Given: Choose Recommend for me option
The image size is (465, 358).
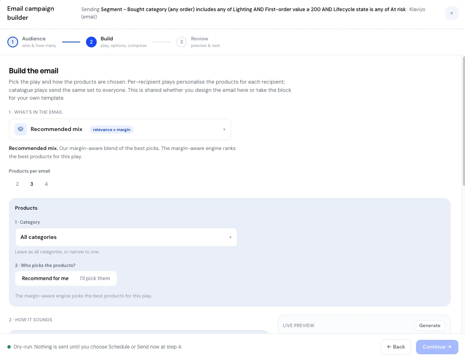Looking at the screenshot, I should click(x=45, y=278).
